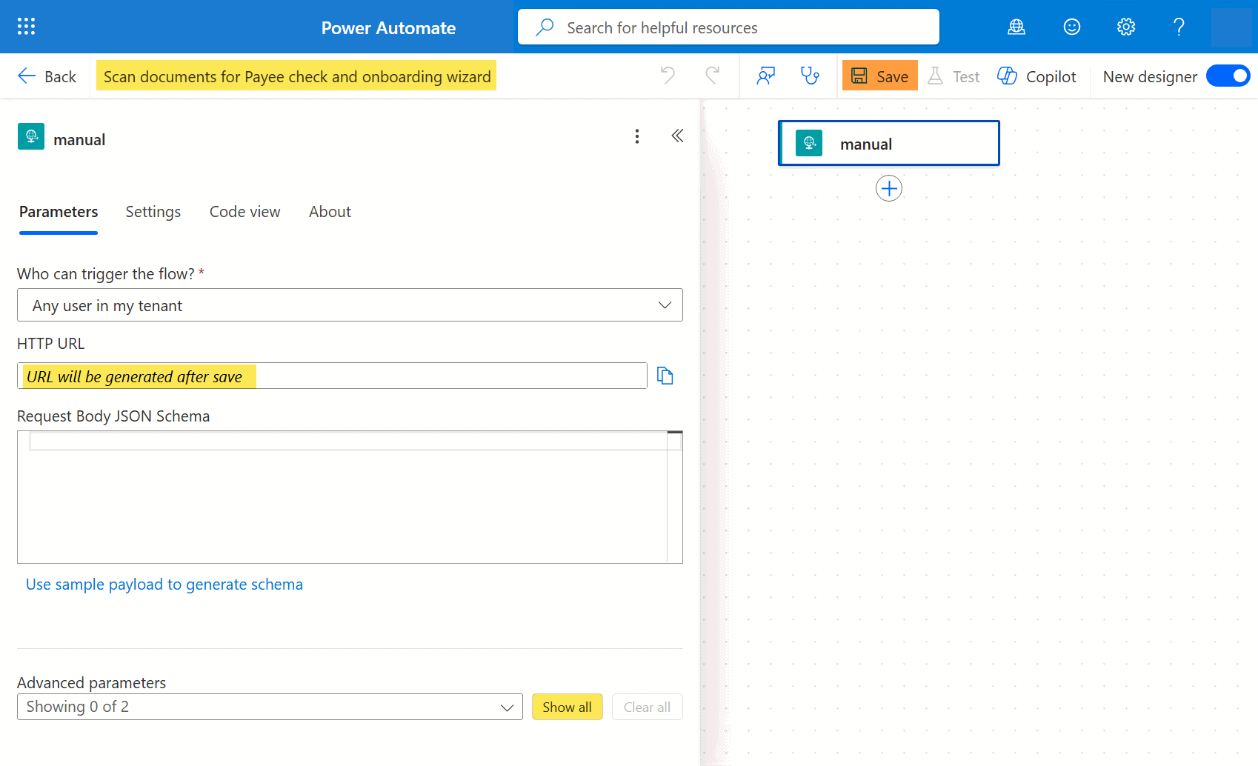Click the HTTP URL field
Image resolution: width=1258 pixels, height=766 pixels.
pos(332,376)
